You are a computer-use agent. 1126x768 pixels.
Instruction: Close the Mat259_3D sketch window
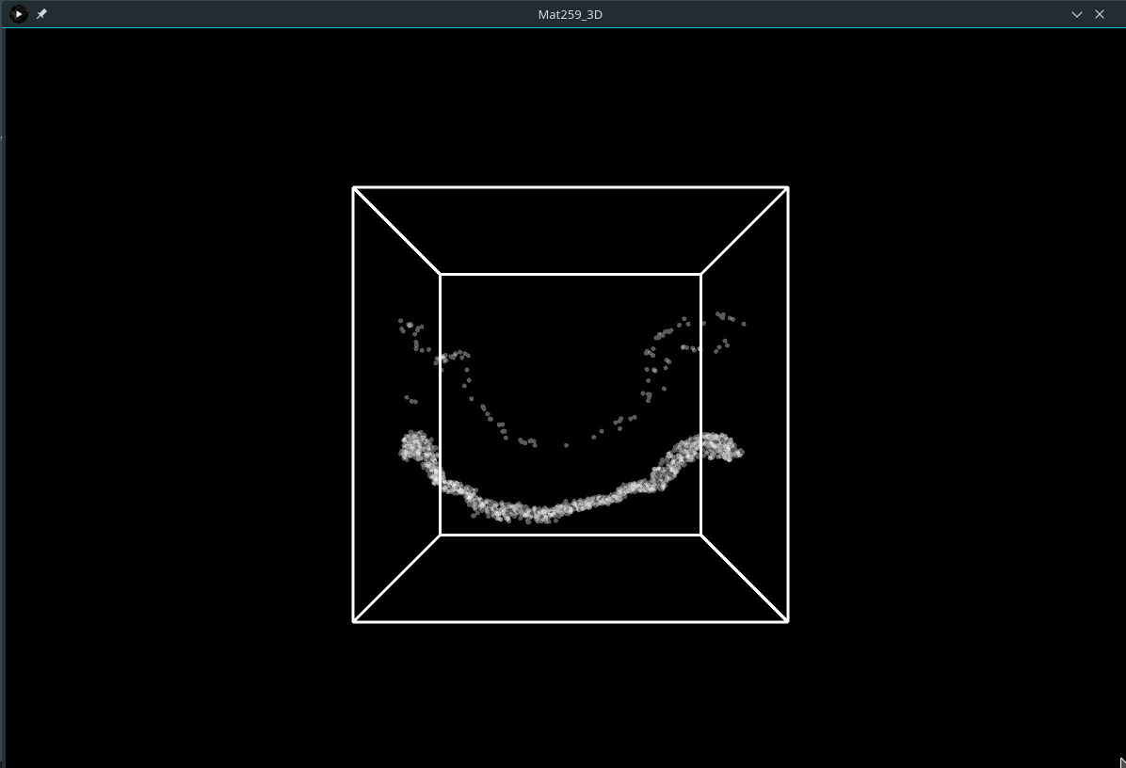pos(1100,14)
